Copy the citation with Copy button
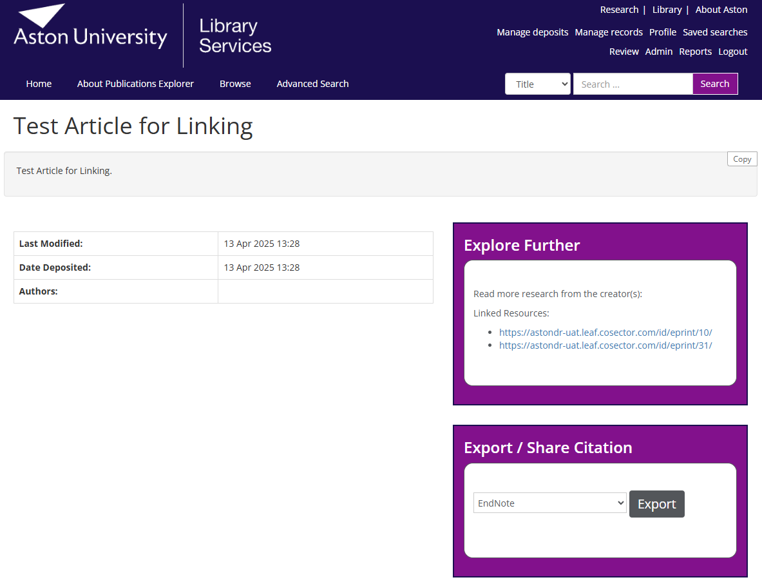 coord(741,159)
